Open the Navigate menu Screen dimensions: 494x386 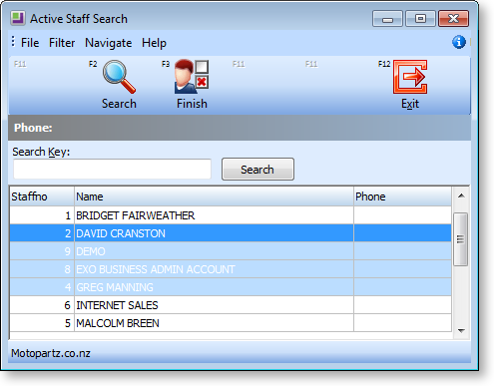108,43
